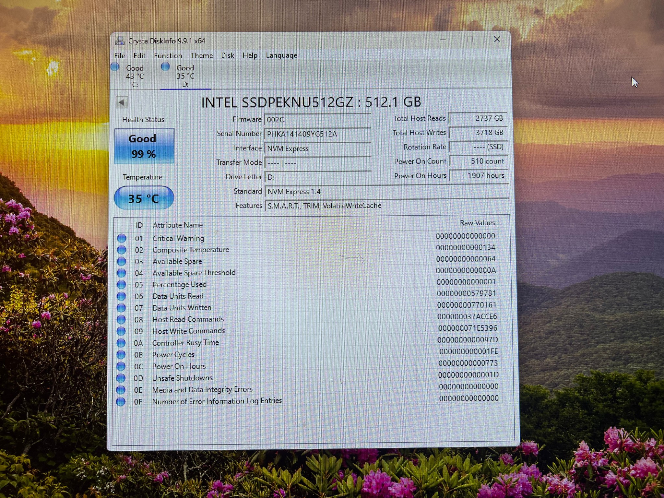Click status icon for Critical Warning row
664x498 pixels.
coord(122,238)
